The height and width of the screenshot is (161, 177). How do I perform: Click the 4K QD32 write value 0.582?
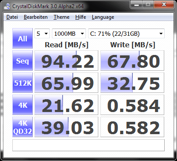pos(132,127)
